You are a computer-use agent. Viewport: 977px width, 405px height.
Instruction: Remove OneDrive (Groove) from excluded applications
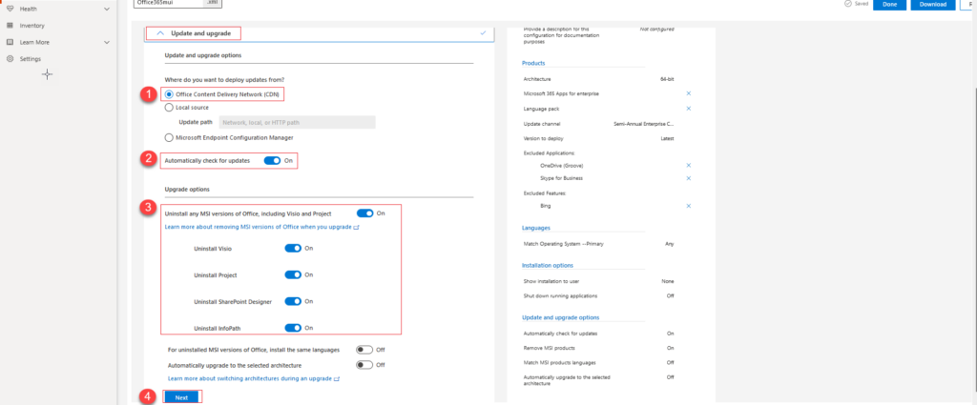pyautogui.click(x=689, y=166)
